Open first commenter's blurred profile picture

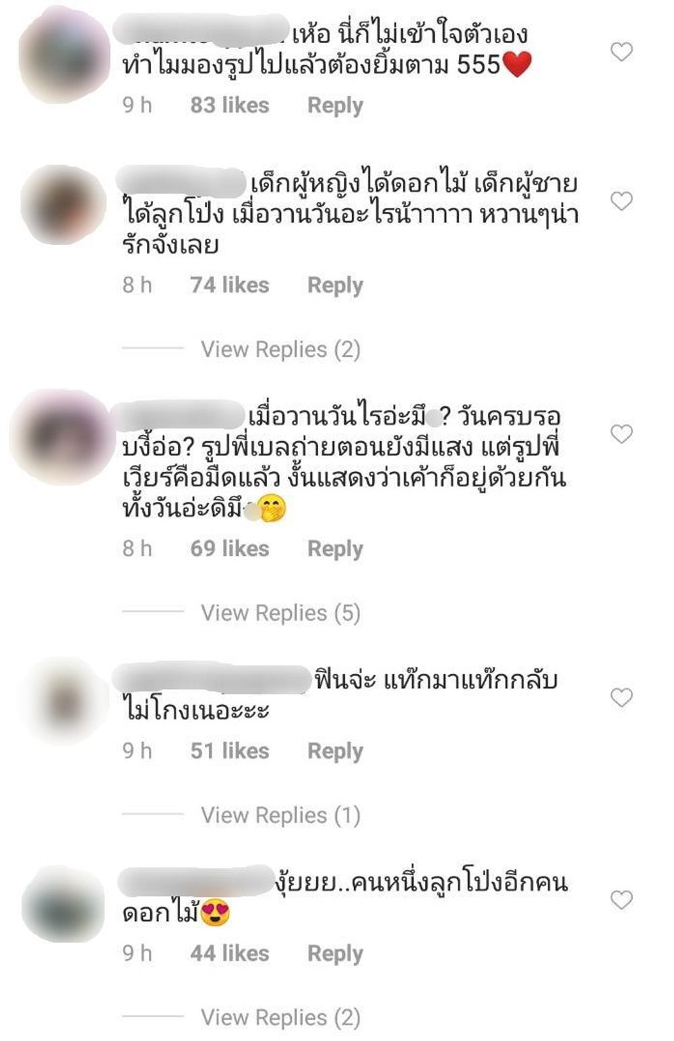coord(64,54)
